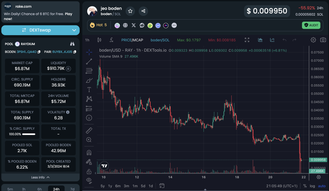The width and height of the screenshot is (329, 191).
Task: Toggle hide all drawings eye icon
Action: (x=89, y=180)
